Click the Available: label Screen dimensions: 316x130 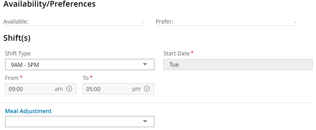click(x=16, y=22)
